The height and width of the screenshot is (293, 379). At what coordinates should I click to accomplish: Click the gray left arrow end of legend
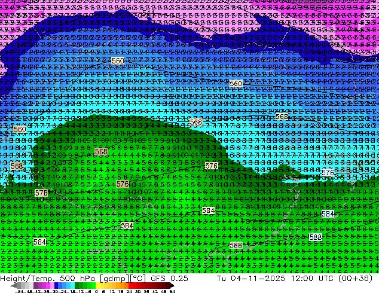tap(14, 286)
